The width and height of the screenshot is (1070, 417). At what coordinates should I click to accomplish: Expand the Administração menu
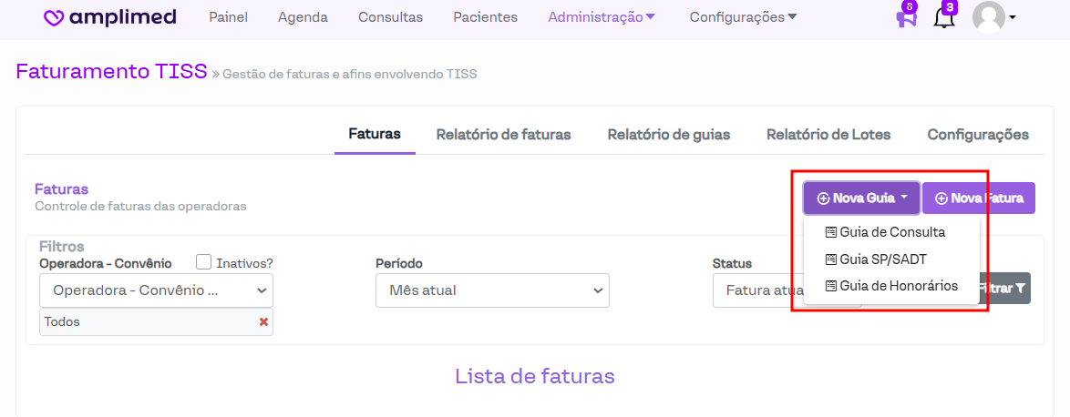[602, 17]
